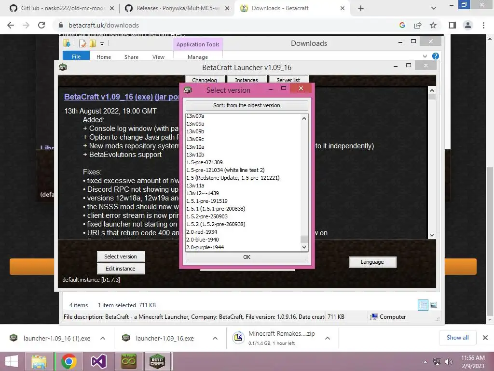Open the Explorer View tab

pos(158,57)
